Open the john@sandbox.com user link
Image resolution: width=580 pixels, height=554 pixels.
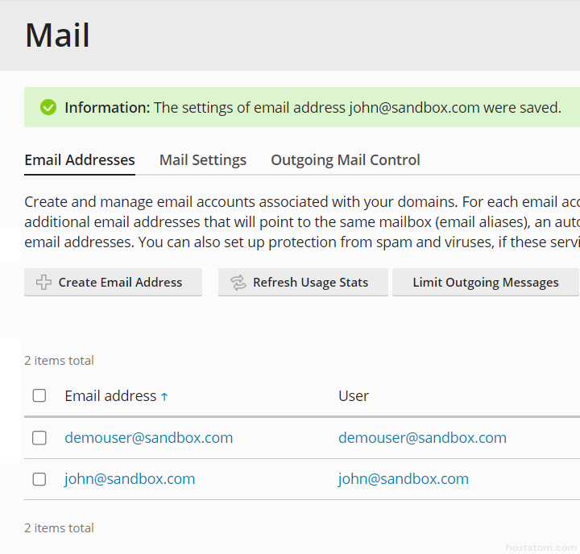pos(404,479)
